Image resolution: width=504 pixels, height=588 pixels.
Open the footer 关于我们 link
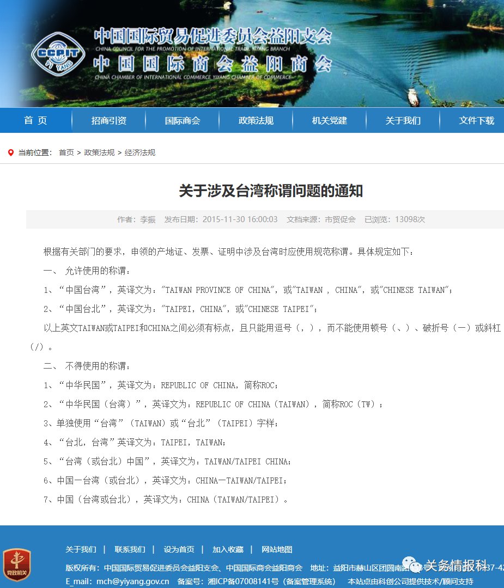point(81,550)
